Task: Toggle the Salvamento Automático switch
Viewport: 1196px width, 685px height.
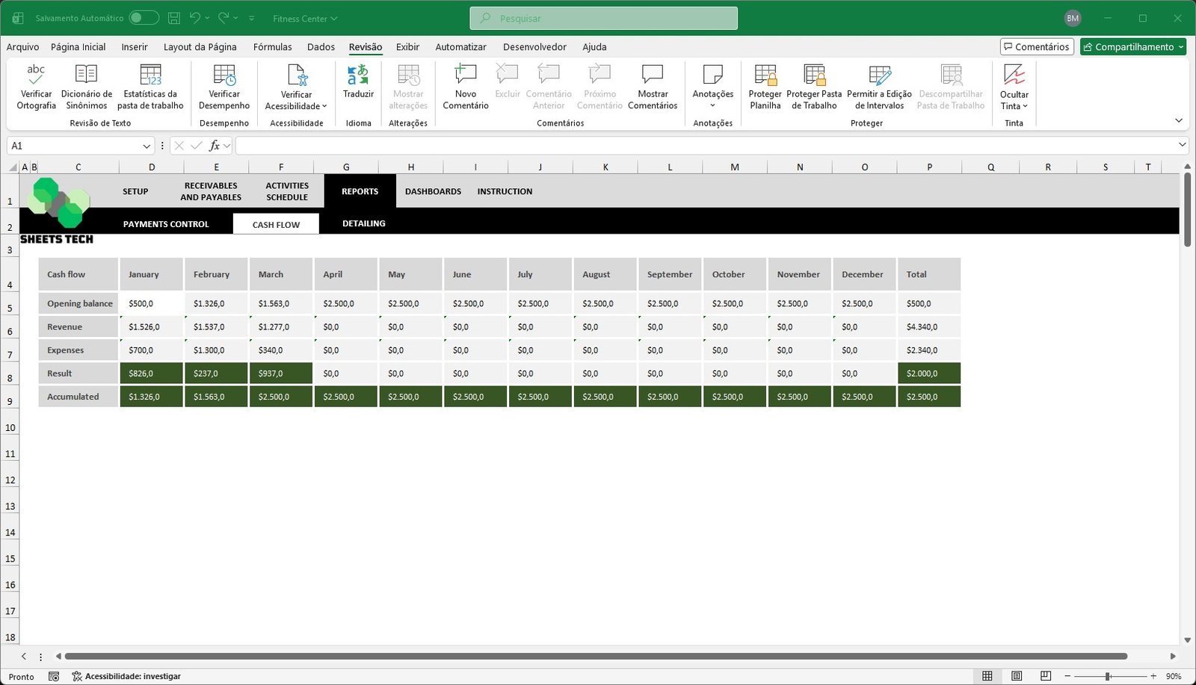Action: (x=144, y=18)
